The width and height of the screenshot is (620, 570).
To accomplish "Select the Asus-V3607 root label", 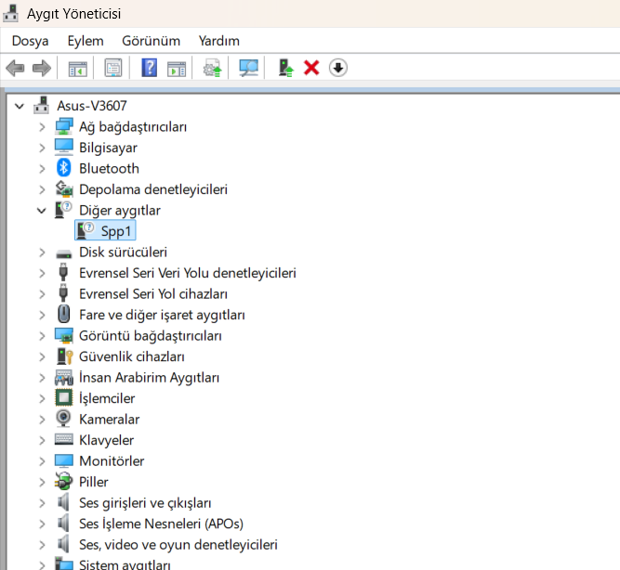I will tap(92, 106).
